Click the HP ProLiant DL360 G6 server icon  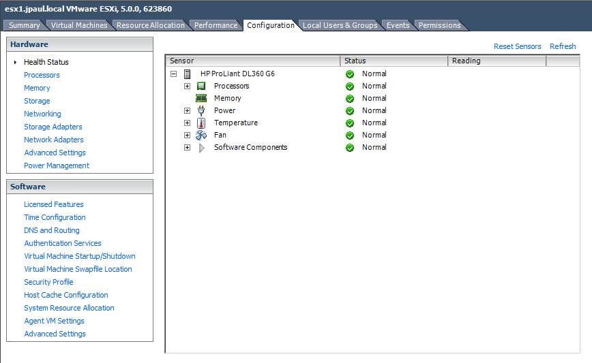coord(187,74)
